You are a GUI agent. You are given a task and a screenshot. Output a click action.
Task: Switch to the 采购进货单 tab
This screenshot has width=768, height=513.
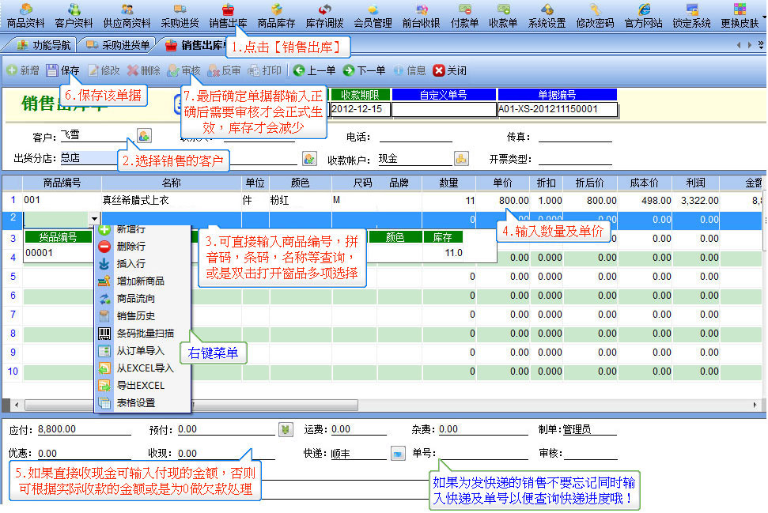pos(119,44)
